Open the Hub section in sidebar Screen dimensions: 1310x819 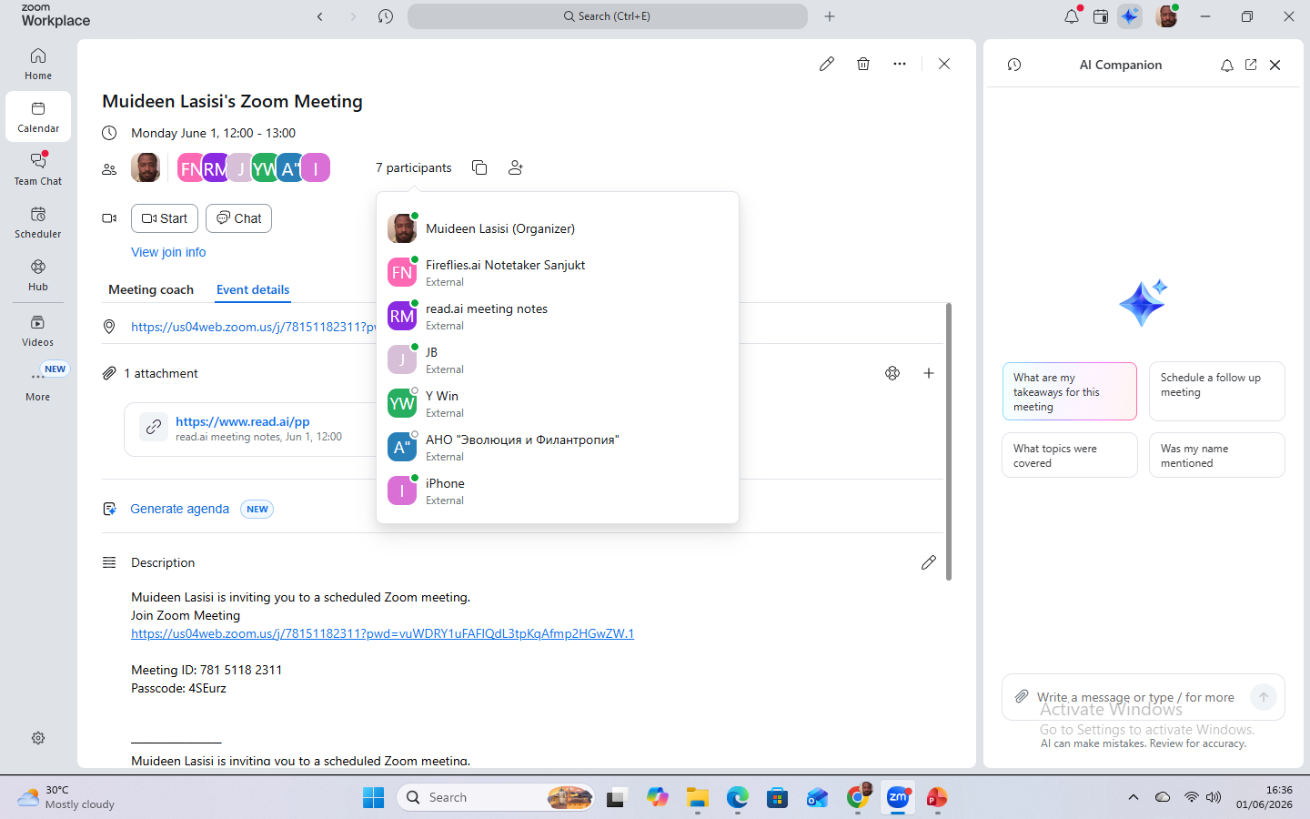38,275
